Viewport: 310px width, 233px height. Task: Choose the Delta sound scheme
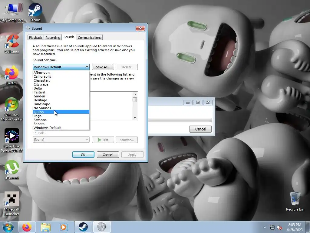61,88
